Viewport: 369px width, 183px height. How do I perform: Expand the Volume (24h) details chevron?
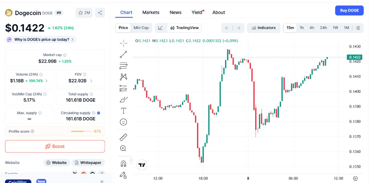click(46, 81)
